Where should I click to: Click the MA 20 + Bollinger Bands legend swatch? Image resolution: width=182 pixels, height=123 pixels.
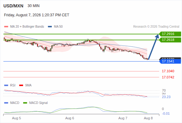[x=6, y=27]
